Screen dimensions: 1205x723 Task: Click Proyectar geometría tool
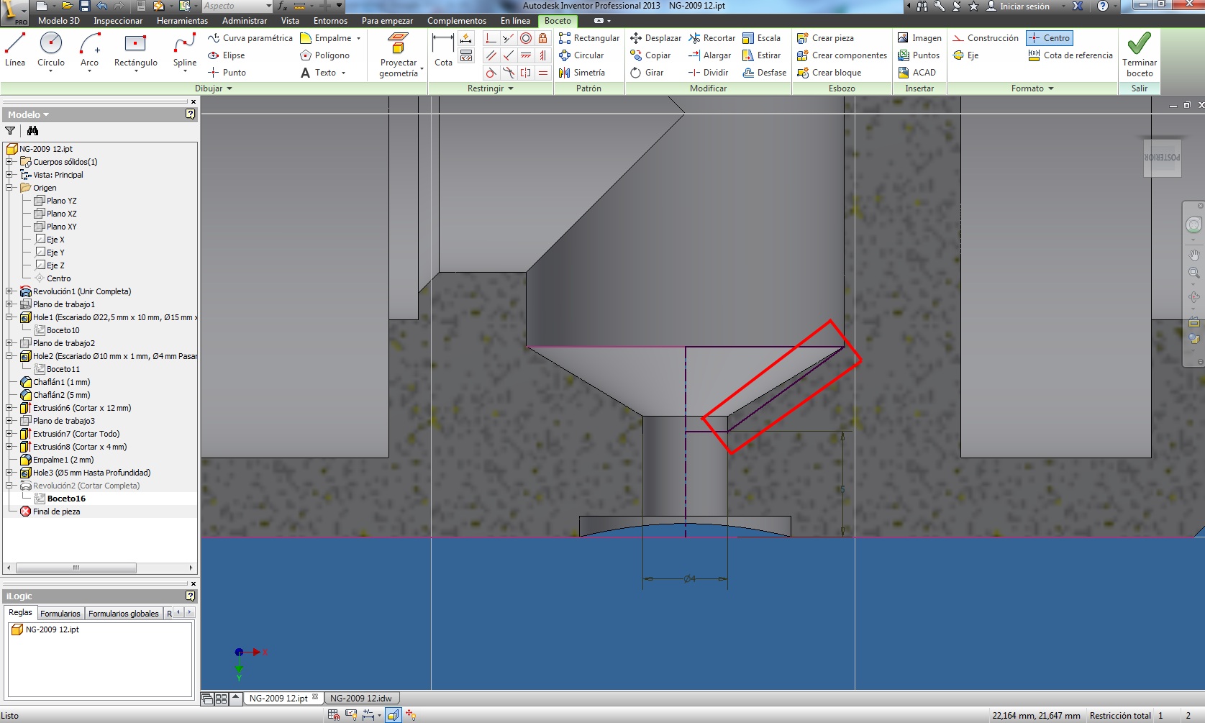coord(399,55)
